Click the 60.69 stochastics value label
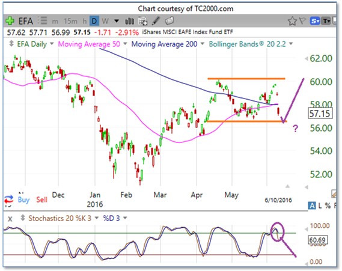 [317, 240]
